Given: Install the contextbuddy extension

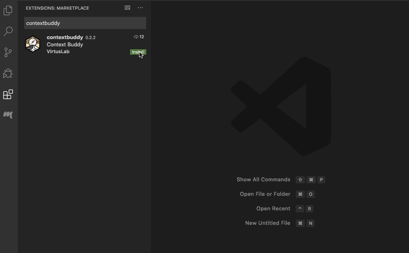Looking at the screenshot, I should point(138,52).
